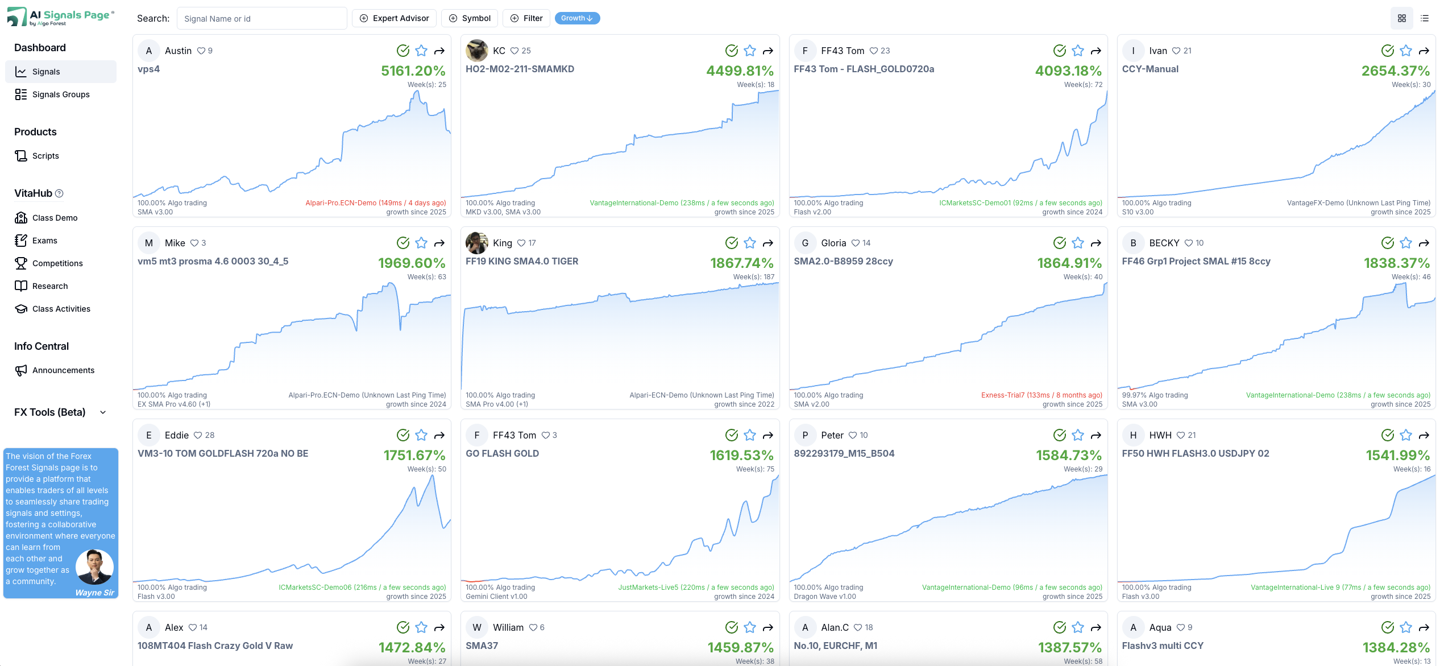Switch to list view layout
Image resolution: width=1444 pixels, height=666 pixels.
click(1425, 18)
